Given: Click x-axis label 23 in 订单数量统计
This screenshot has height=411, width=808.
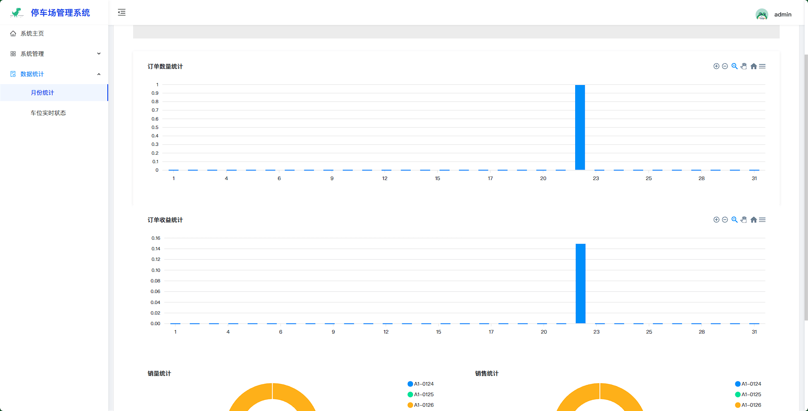Looking at the screenshot, I should coord(596,178).
